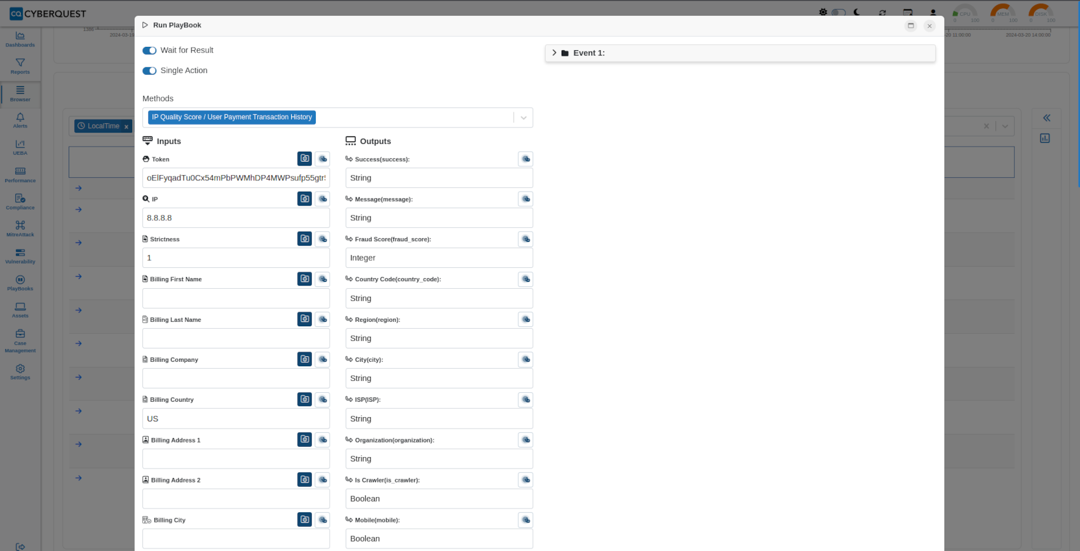1080x551 pixels.
Task: Click the Country Code output cloud icon
Action: click(x=525, y=279)
